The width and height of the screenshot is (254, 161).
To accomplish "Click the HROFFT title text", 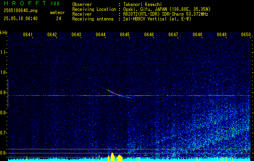I will coord(25,3).
